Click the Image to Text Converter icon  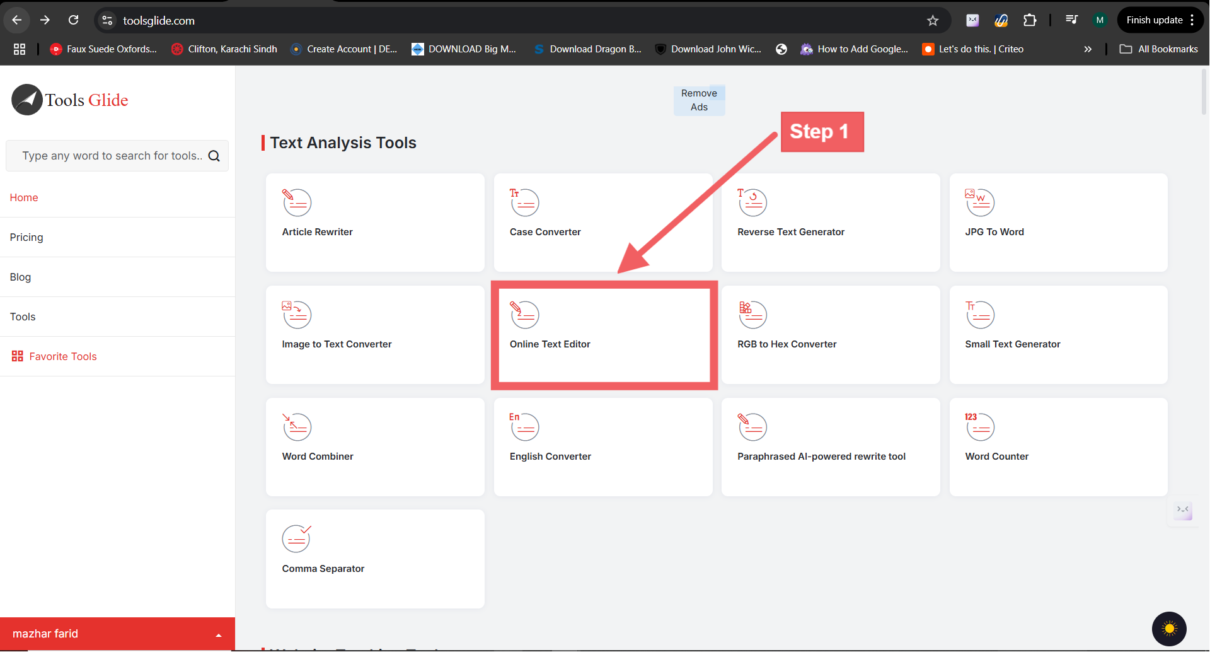coord(297,315)
